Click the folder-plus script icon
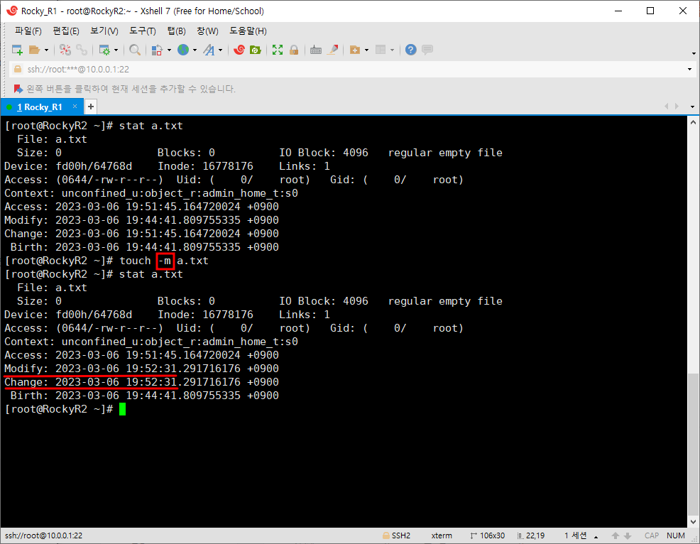This screenshot has height=544, width=700. (355, 50)
